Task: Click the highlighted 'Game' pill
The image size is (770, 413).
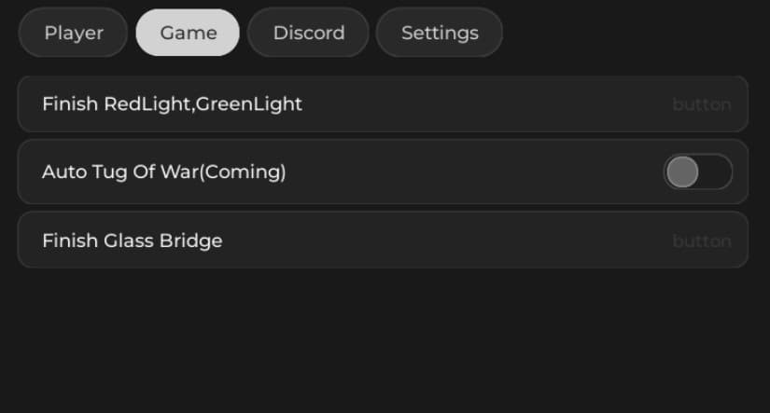Action: [x=188, y=33]
